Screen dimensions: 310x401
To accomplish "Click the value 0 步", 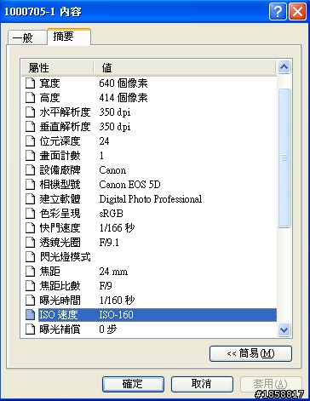I will click(x=108, y=329).
